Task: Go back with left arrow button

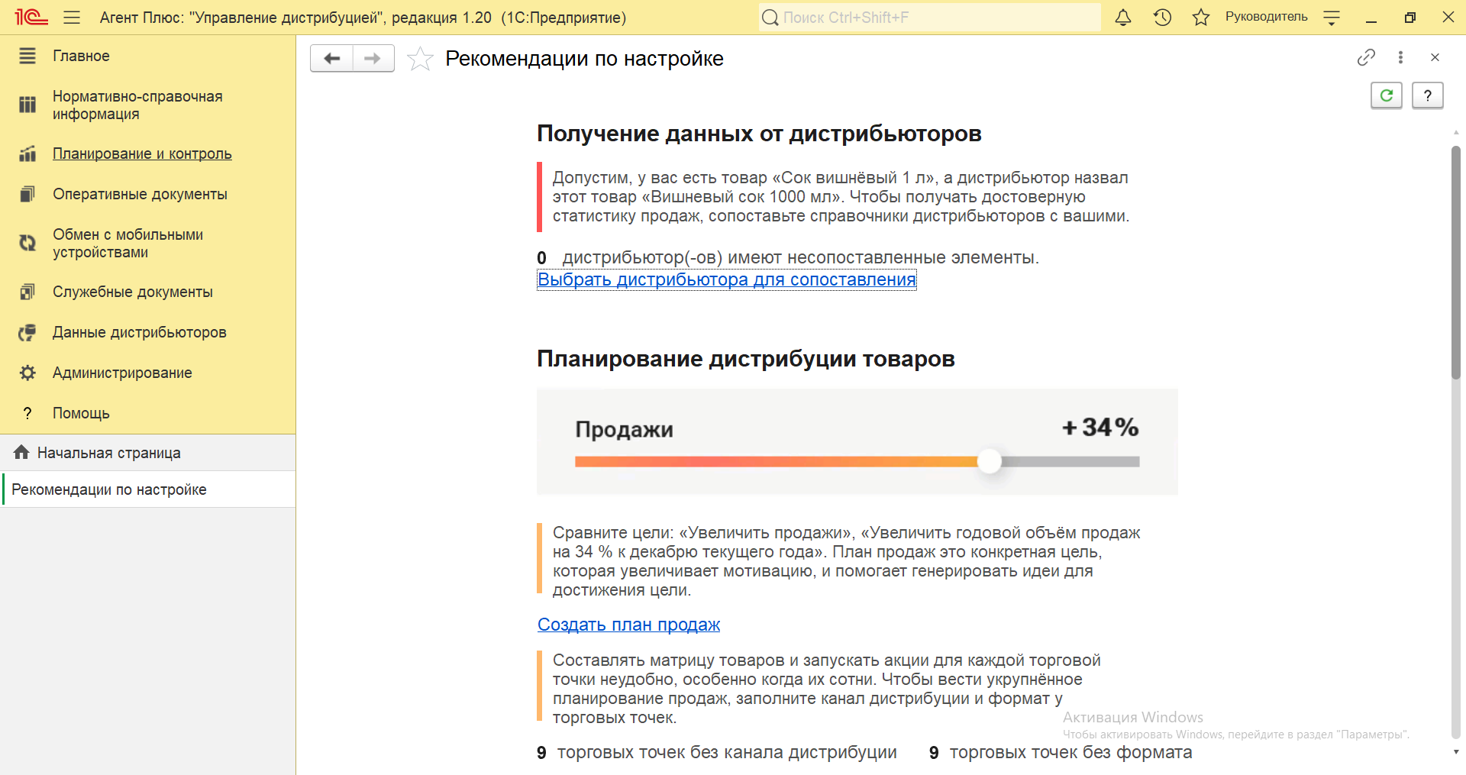Action: tap(331, 58)
